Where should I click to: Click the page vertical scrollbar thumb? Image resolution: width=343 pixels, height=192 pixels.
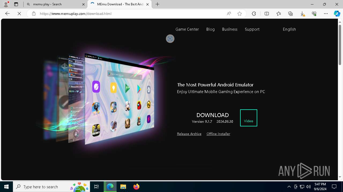(x=340, y=45)
